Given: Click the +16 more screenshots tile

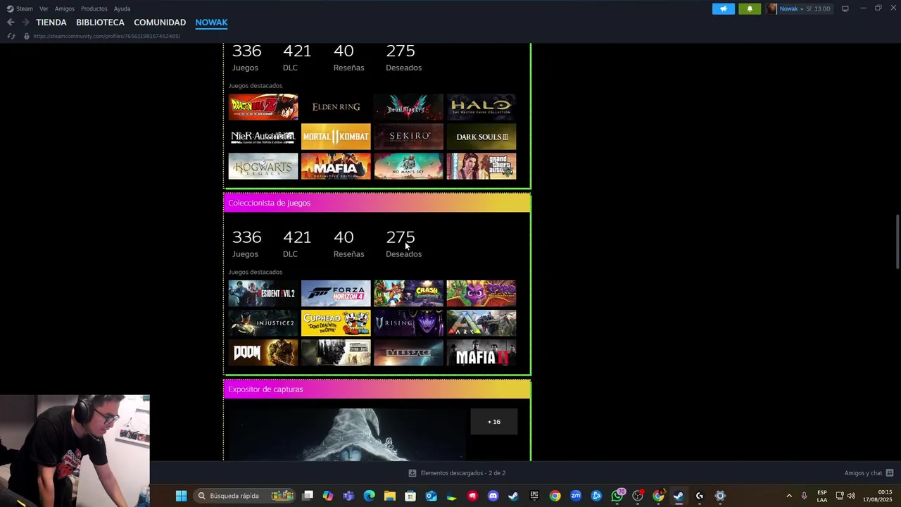Looking at the screenshot, I should 494,422.
